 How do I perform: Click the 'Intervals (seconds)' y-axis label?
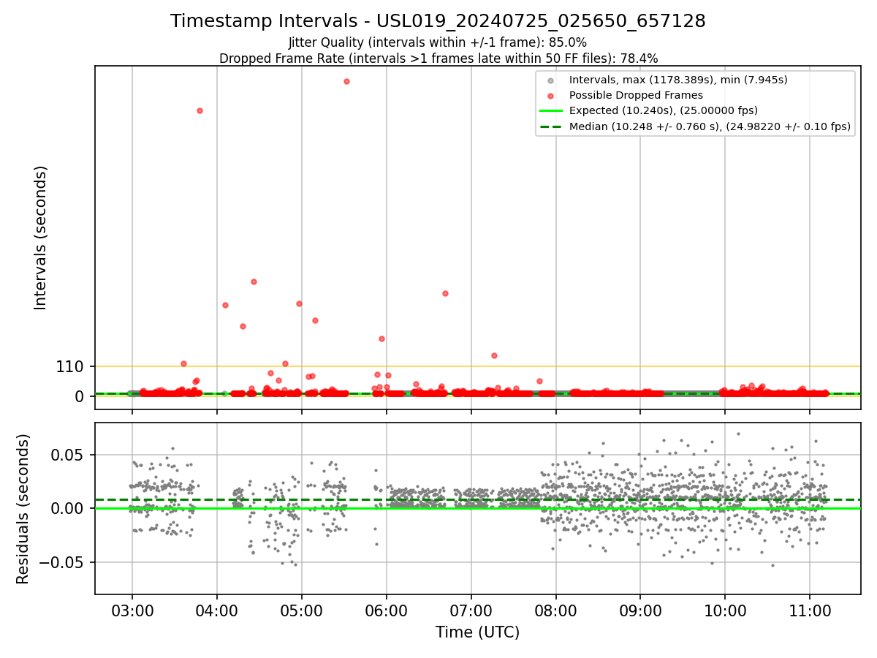click(41, 238)
